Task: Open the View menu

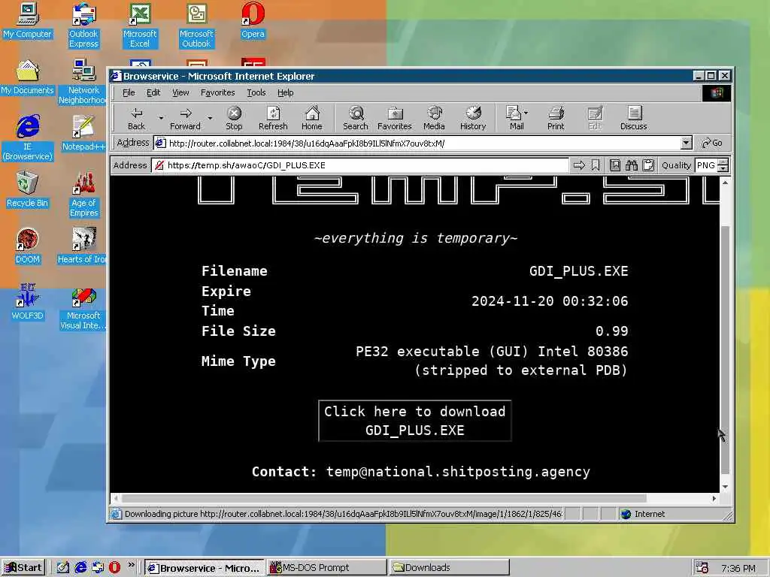Action: pyautogui.click(x=180, y=92)
